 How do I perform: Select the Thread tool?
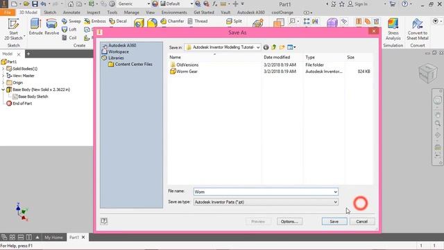[x=197, y=21]
